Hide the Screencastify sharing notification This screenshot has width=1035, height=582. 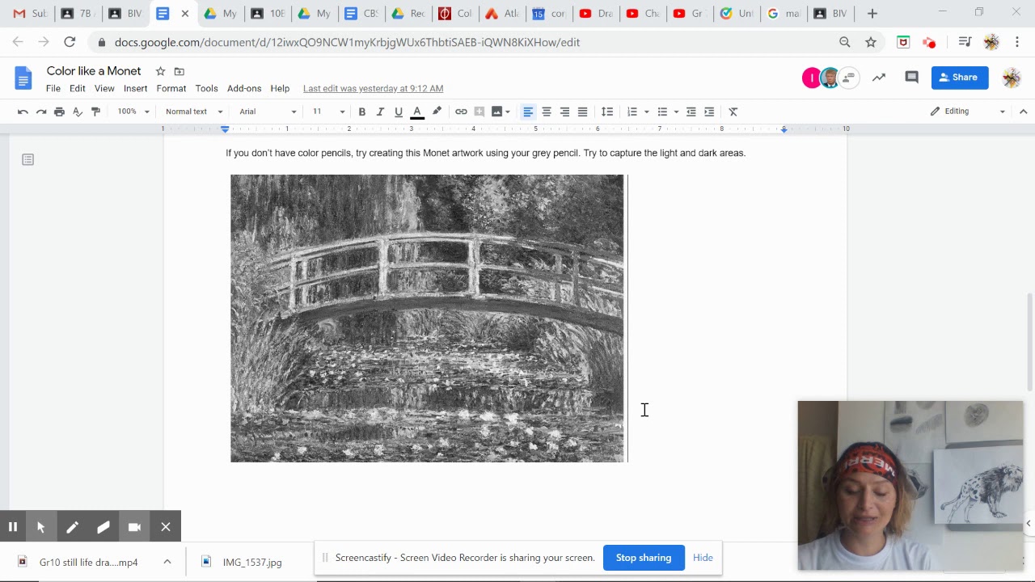pos(703,558)
